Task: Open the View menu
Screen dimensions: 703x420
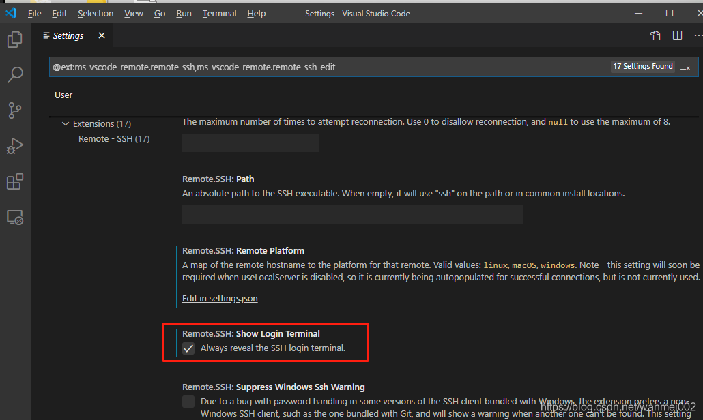Action: click(134, 14)
